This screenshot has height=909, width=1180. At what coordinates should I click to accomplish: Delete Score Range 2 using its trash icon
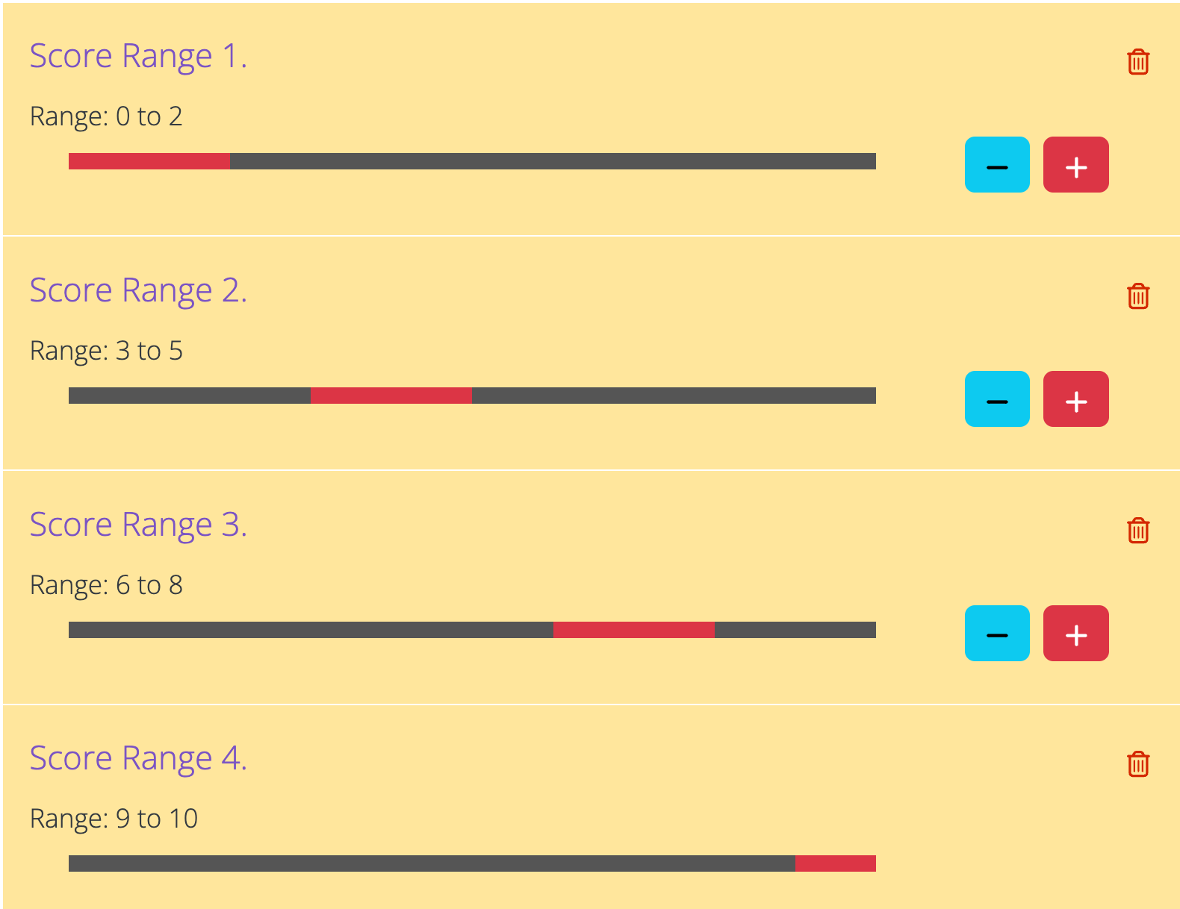(1137, 297)
